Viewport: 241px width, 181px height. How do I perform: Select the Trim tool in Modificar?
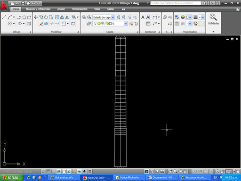[52, 24]
